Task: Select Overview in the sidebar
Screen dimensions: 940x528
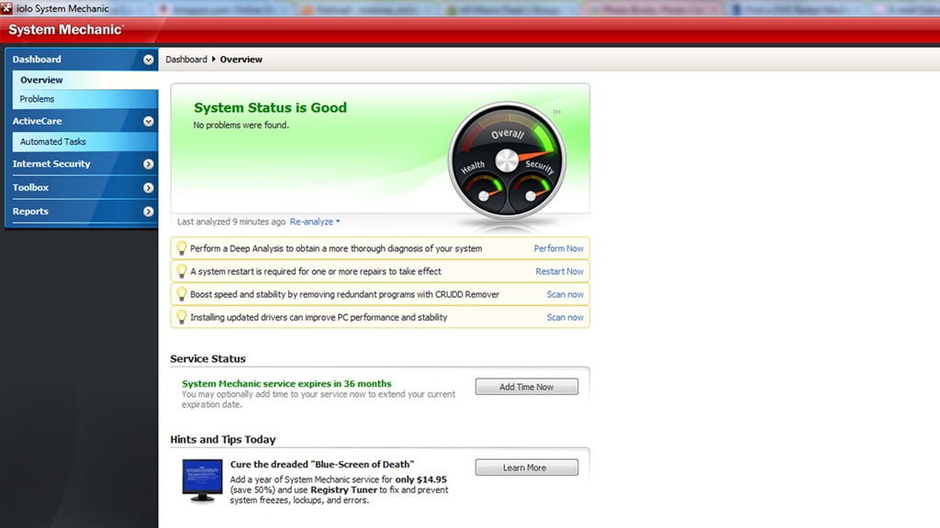Action: [x=84, y=80]
